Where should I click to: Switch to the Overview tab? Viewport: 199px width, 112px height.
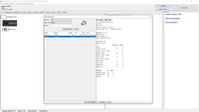(65, 12)
